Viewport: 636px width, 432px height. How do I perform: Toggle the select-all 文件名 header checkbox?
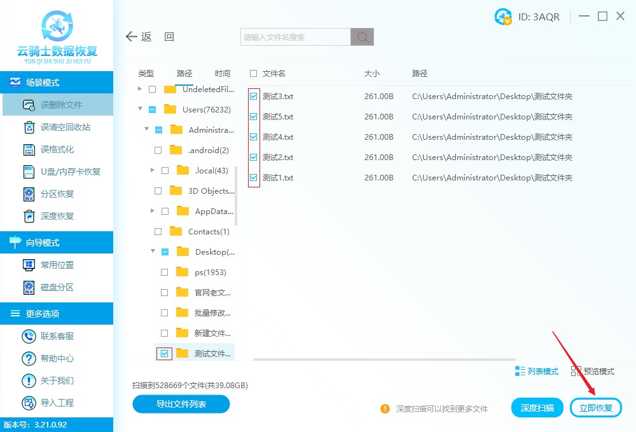pos(254,74)
